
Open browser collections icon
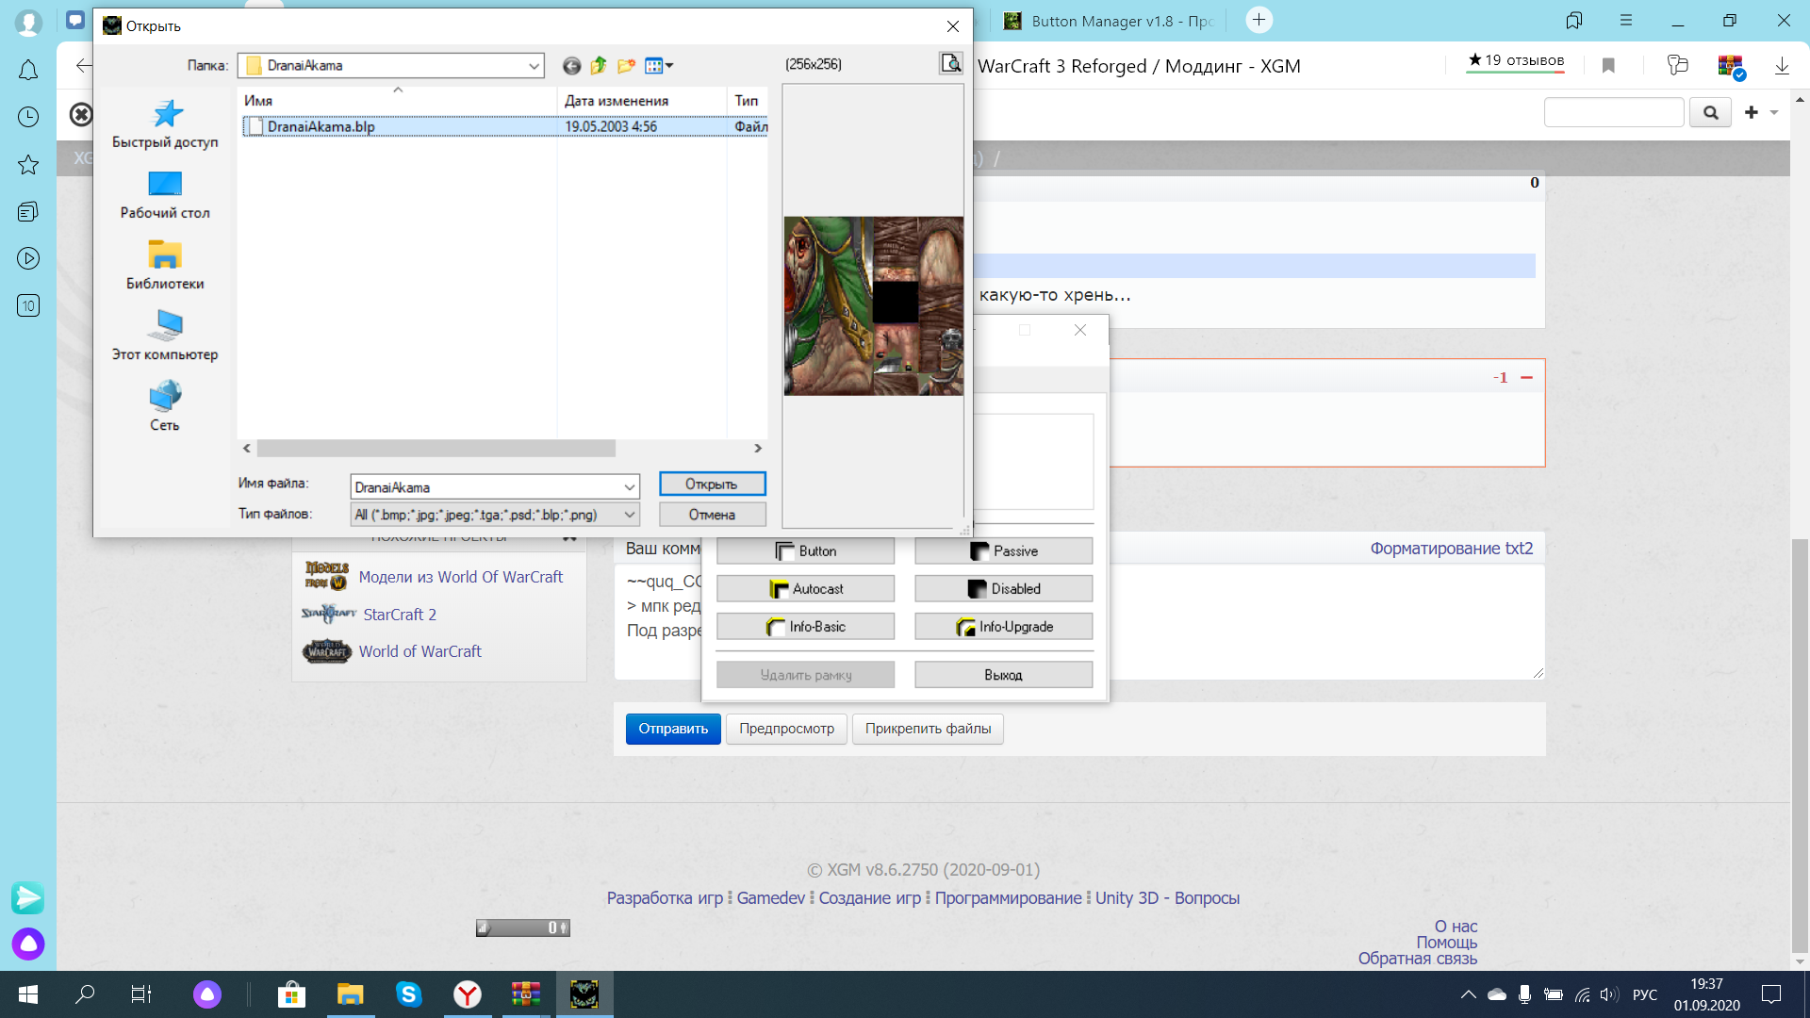28,211
